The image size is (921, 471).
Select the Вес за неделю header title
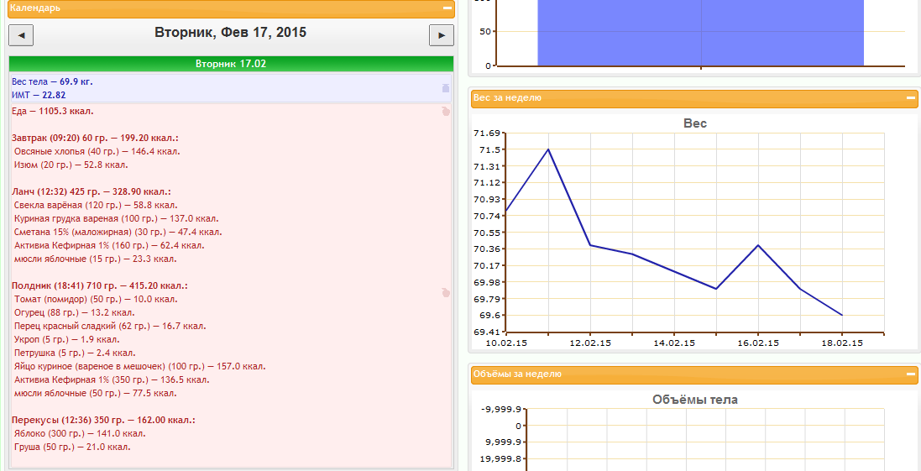507,98
